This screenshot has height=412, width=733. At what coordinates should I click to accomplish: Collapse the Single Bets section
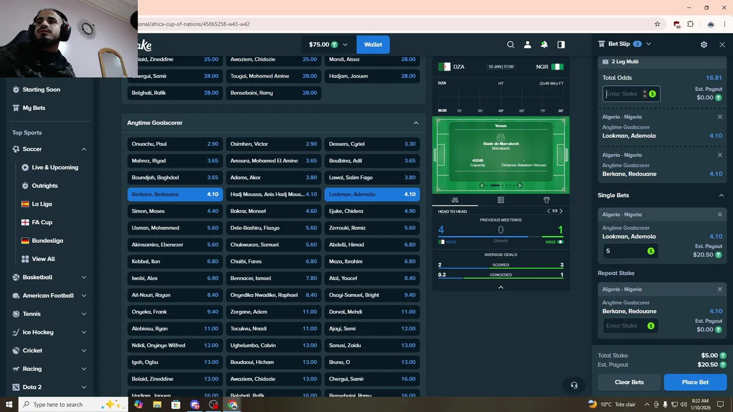click(x=721, y=195)
